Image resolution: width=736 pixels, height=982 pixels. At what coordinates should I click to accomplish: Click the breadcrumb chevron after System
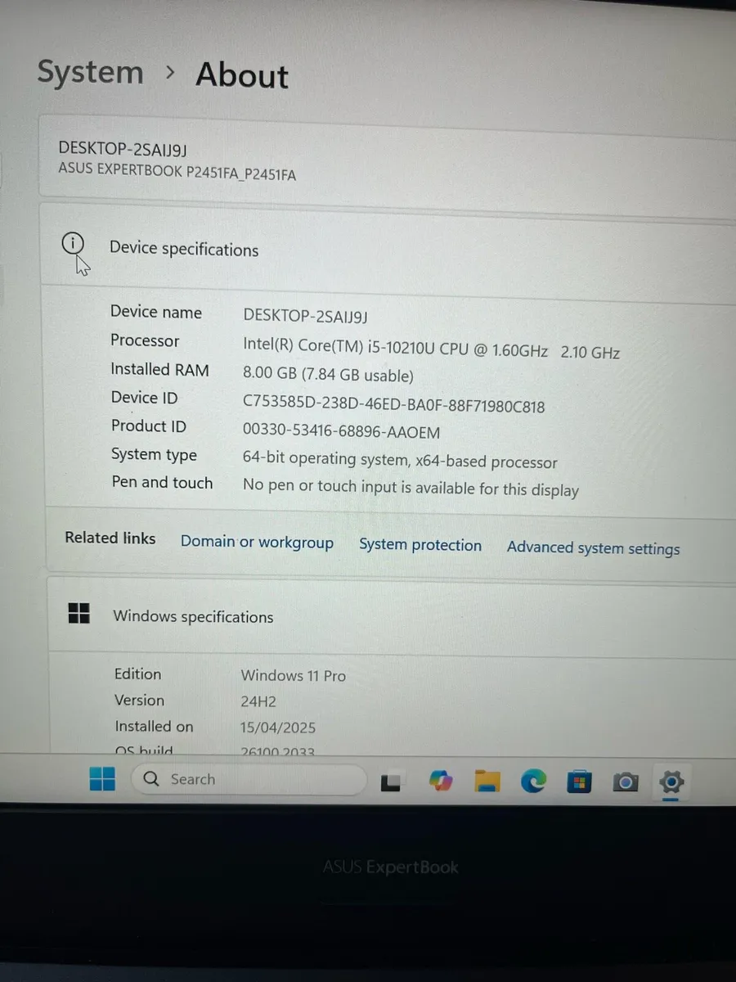tap(170, 73)
